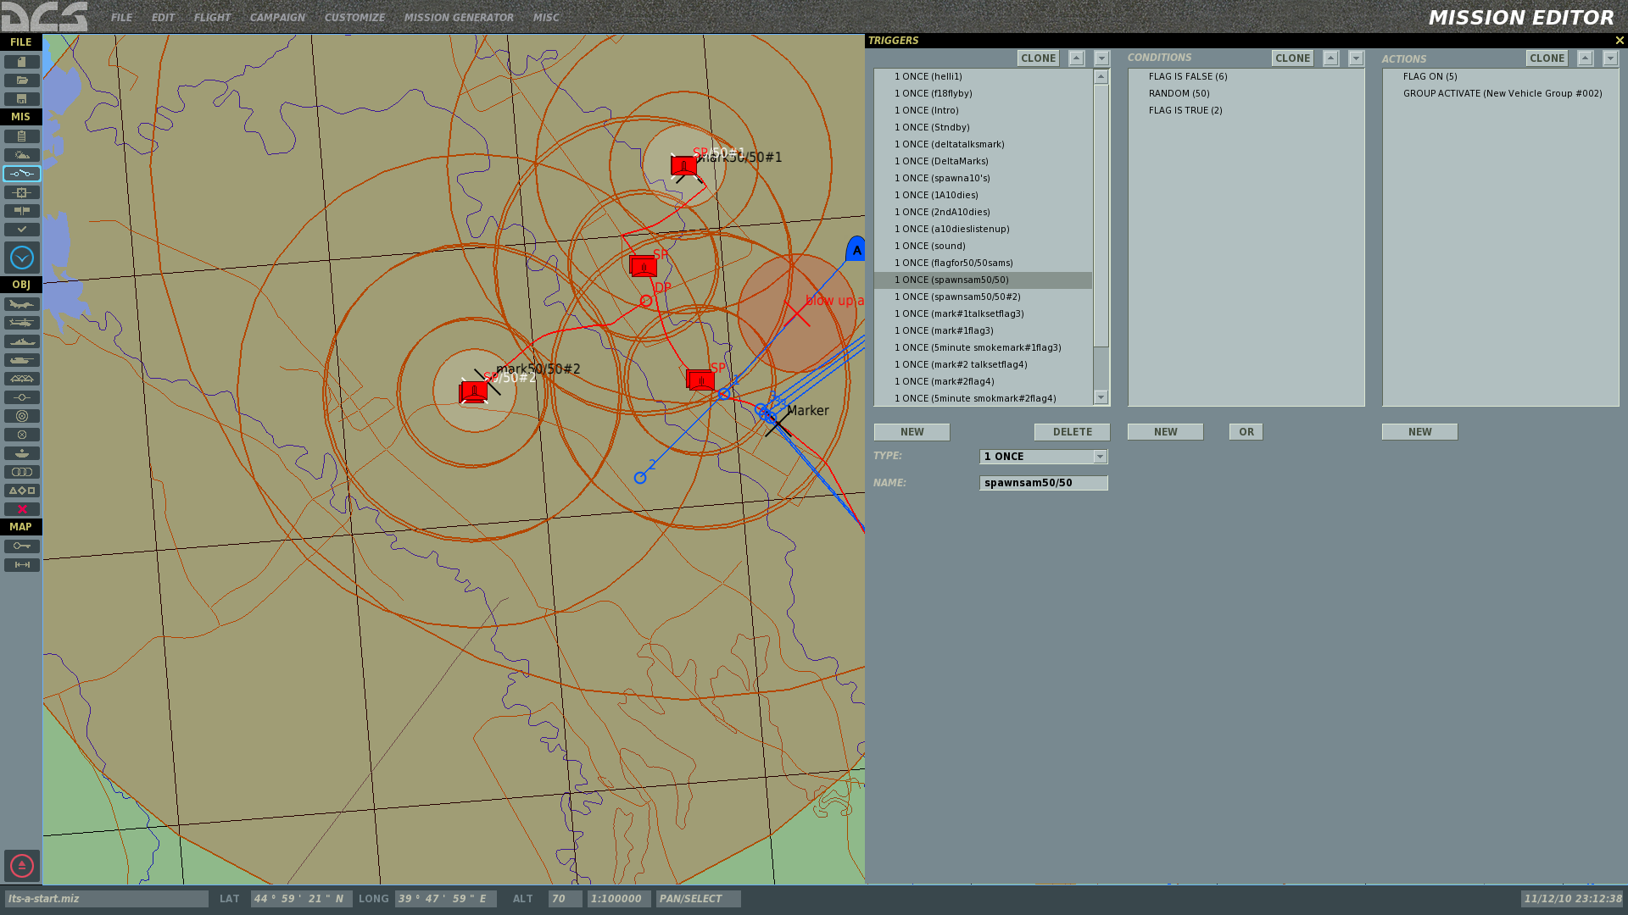Viewport: 1628px width, 915px height.
Task: Select action 'GROUP ACTIVATE (New Vehicle Group #002)'
Action: tap(1501, 93)
